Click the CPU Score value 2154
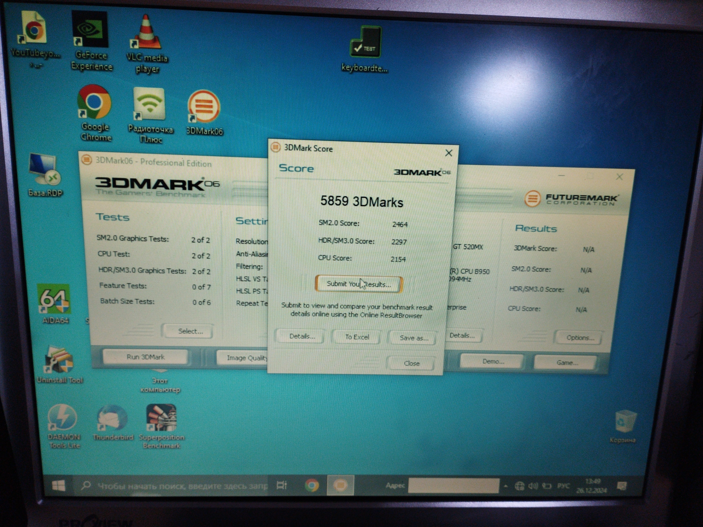This screenshot has height=527, width=703. click(x=398, y=259)
